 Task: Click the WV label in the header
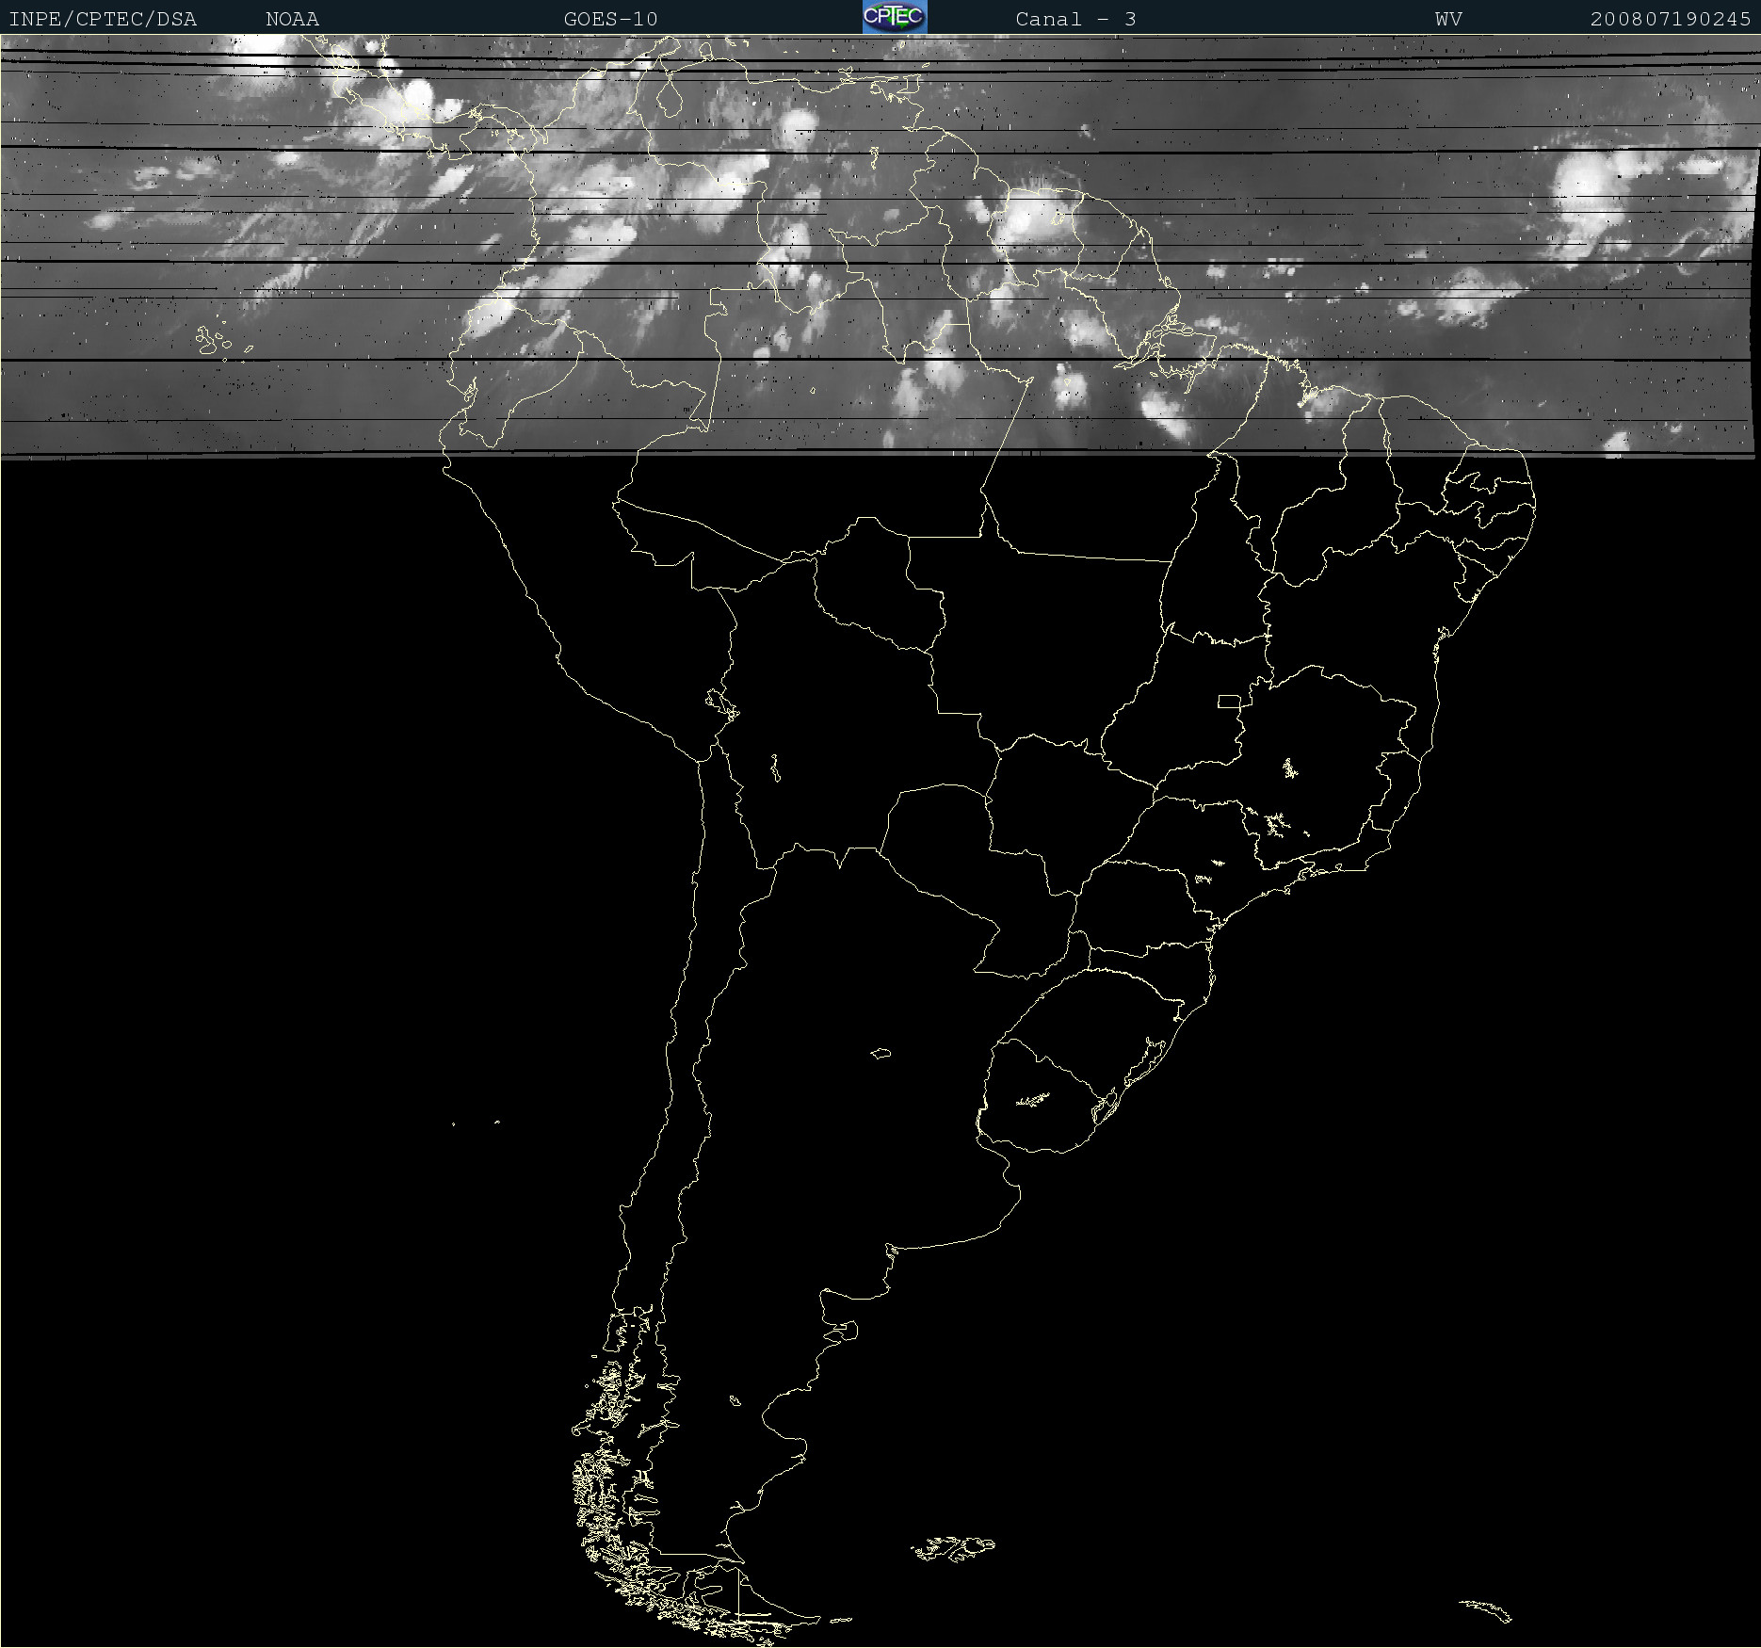[x=1448, y=19]
